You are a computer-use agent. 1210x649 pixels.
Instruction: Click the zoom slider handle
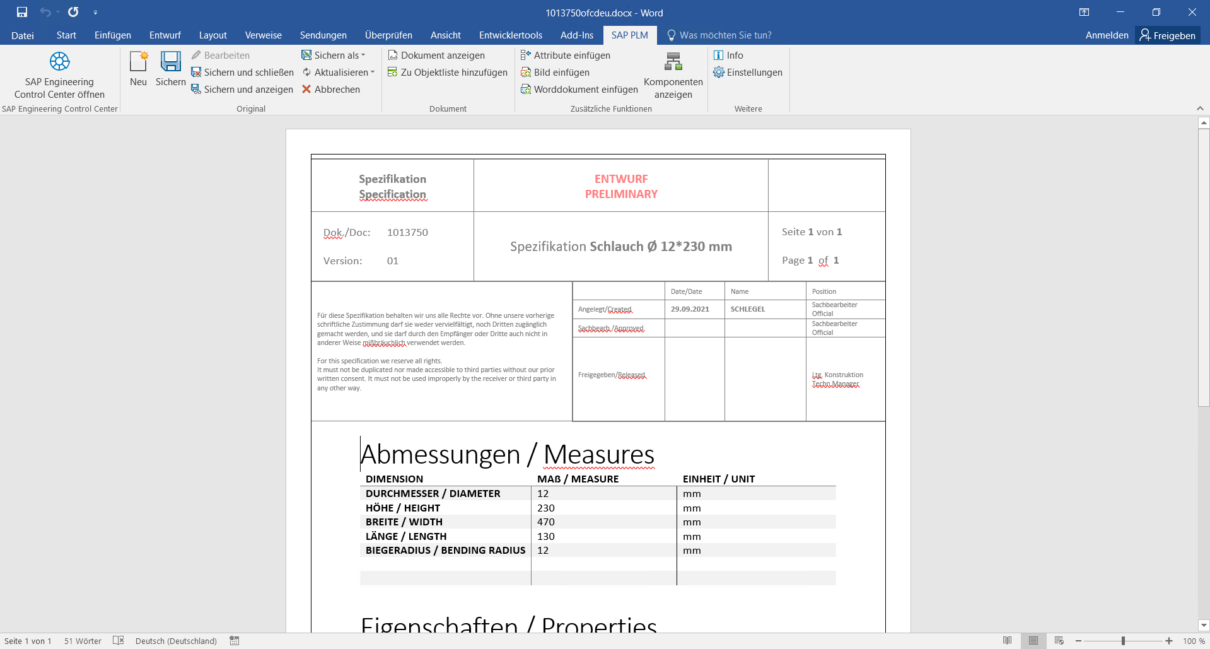pyautogui.click(x=1123, y=641)
